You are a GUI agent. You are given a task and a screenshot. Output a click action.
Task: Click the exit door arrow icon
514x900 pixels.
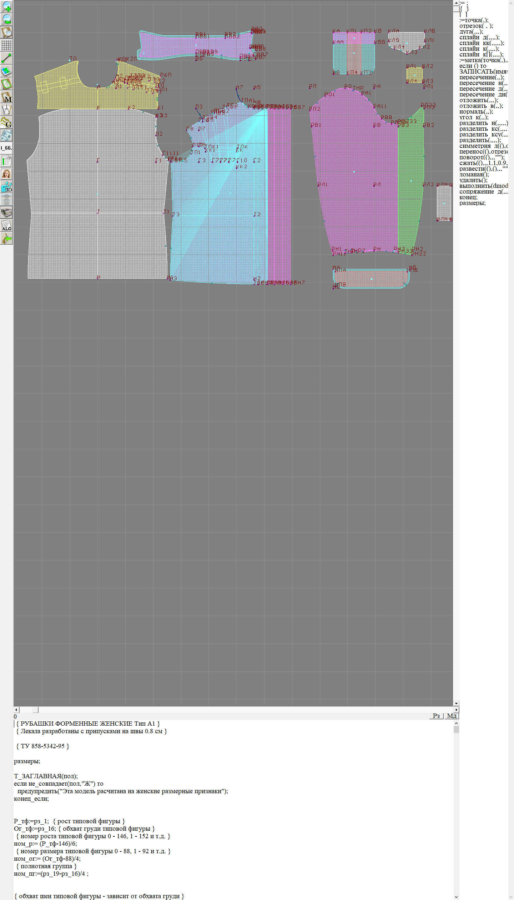pyautogui.click(x=6, y=238)
